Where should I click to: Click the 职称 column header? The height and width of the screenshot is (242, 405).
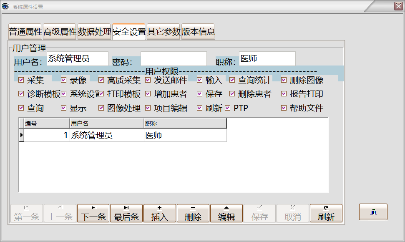185,124
